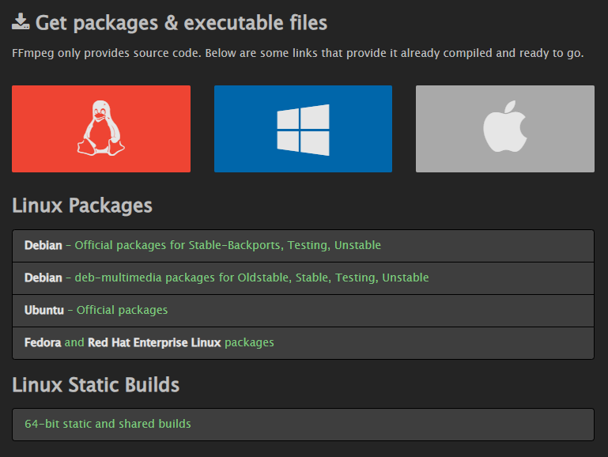Choose the Apple logo tile
The height and width of the screenshot is (457, 608).
click(x=504, y=127)
